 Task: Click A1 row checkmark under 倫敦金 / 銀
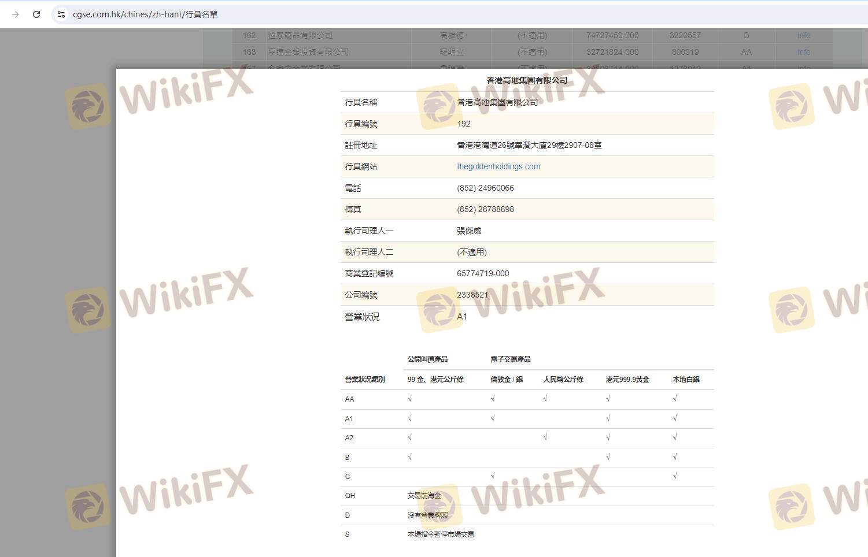coord(493,418)
